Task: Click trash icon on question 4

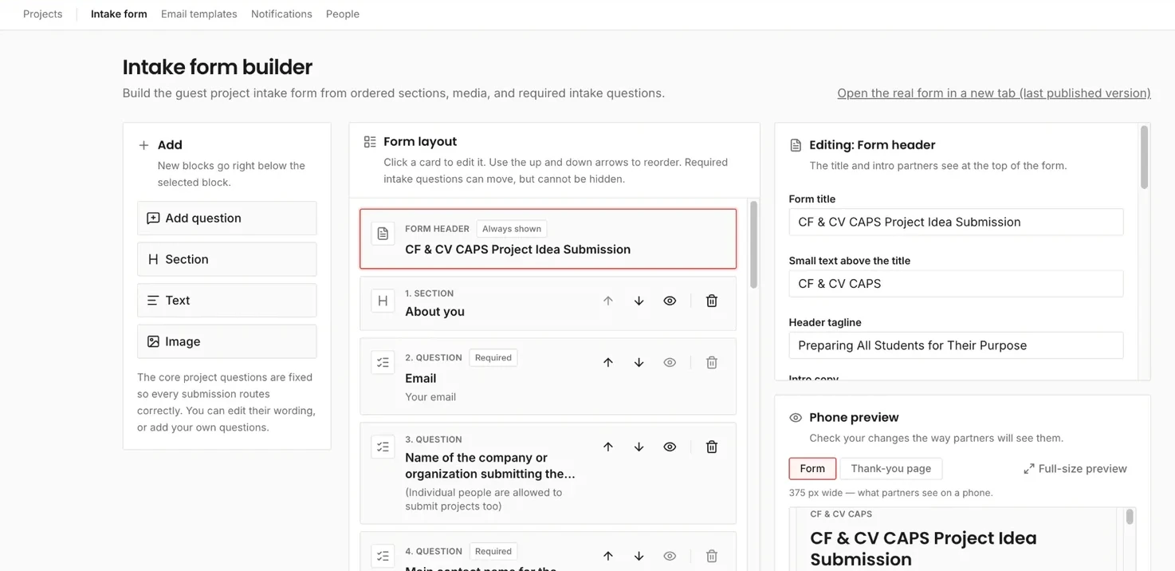Action: point(712,556)
